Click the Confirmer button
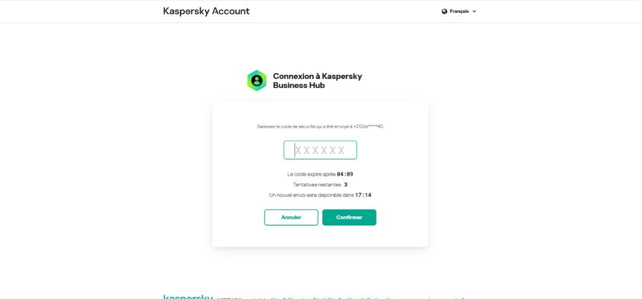Image resolution: width=642 pixels, height=299 pixels. 349,217
